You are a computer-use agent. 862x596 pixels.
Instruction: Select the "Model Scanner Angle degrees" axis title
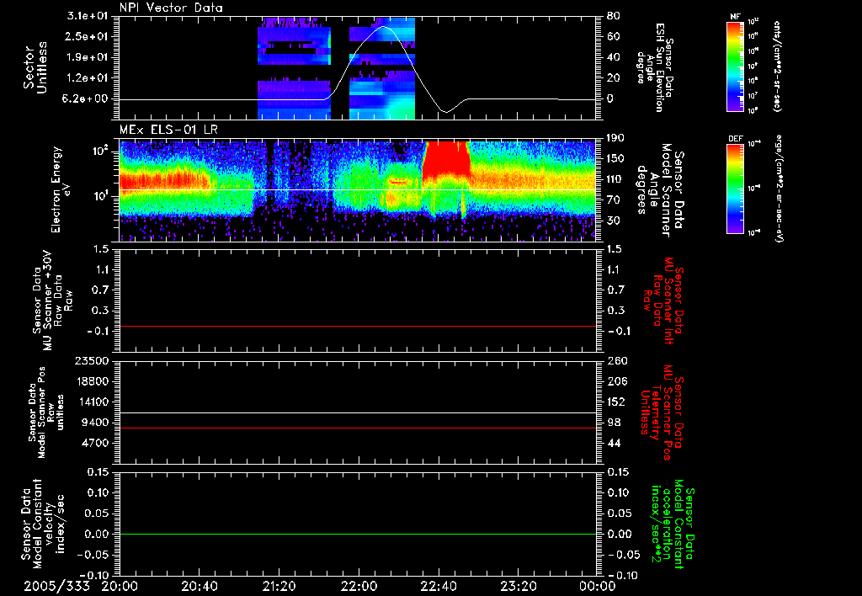[660, 189]
